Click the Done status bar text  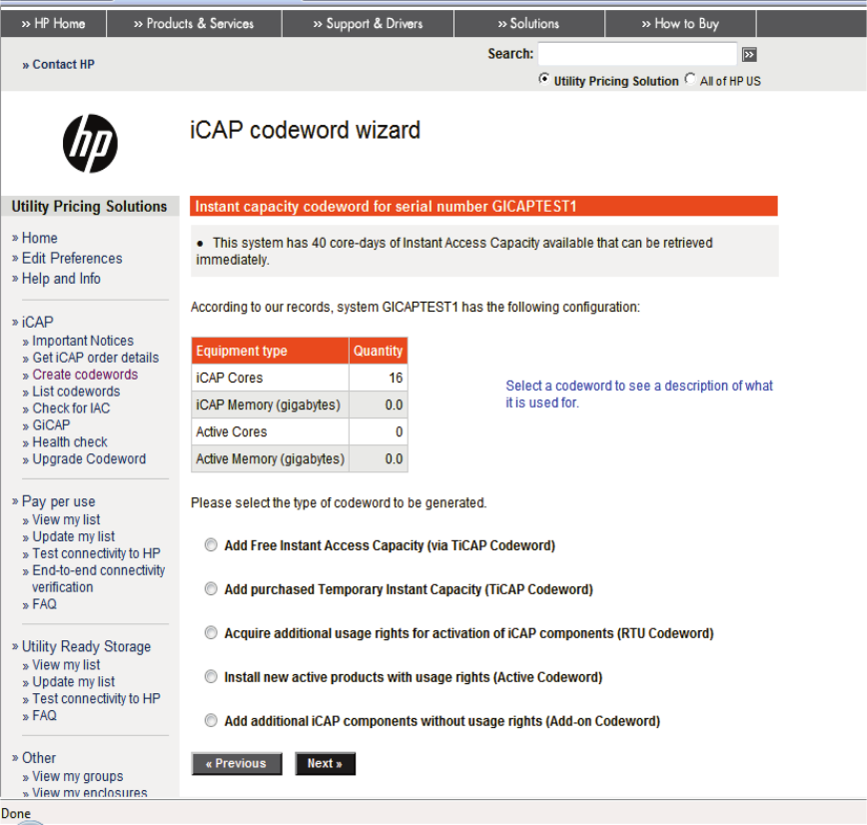point(16,813)
